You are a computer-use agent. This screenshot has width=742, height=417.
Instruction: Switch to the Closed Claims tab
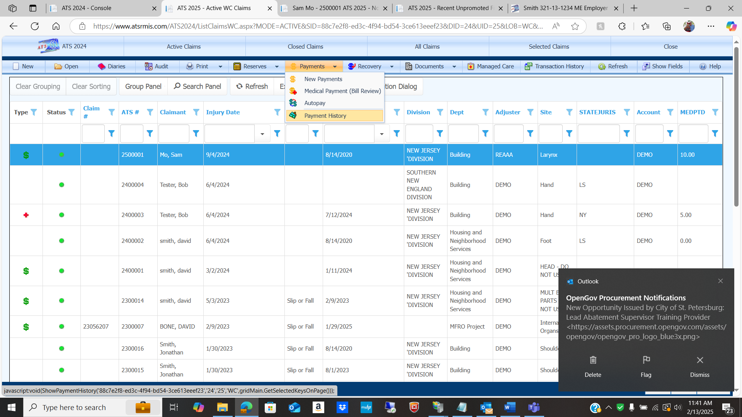pyautogui.click(x=305, y=47)
